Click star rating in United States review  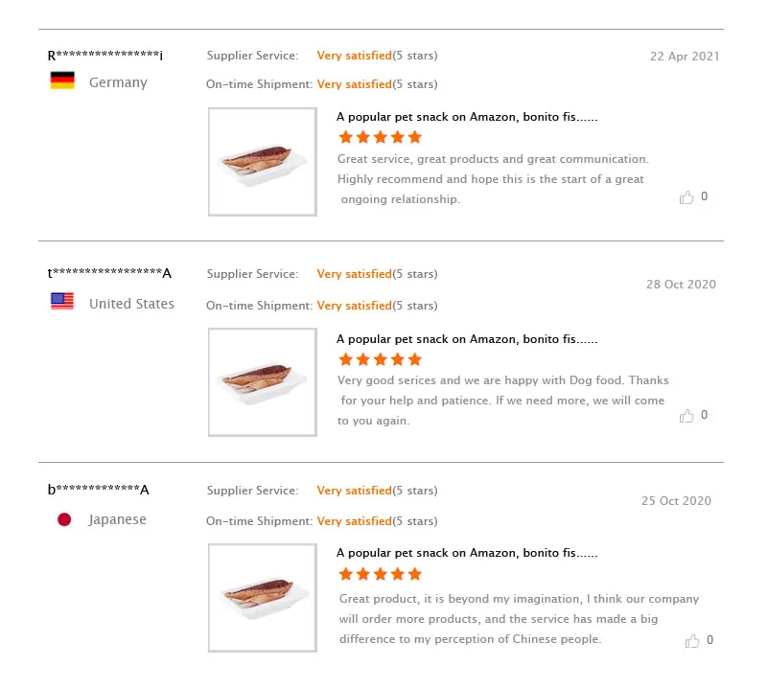(380, 360)
